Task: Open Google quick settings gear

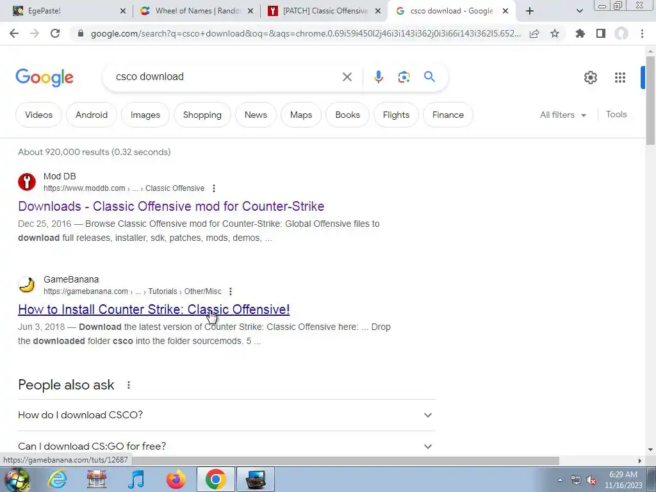Action: pos(590,78)
